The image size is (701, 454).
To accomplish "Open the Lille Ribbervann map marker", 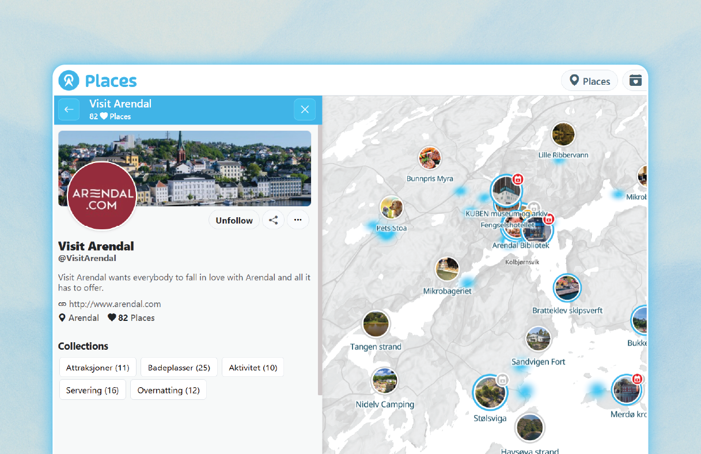I will [x=563, y=134].
